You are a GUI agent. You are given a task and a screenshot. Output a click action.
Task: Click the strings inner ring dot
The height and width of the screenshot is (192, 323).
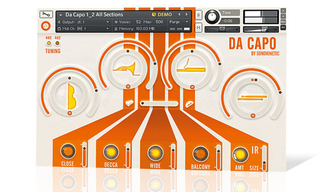coord(70,78)
